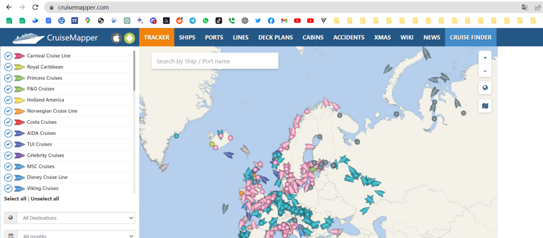
Task: Click the orange Norwegian Cruise Line ship icon
Action: [x=20, y=111]
